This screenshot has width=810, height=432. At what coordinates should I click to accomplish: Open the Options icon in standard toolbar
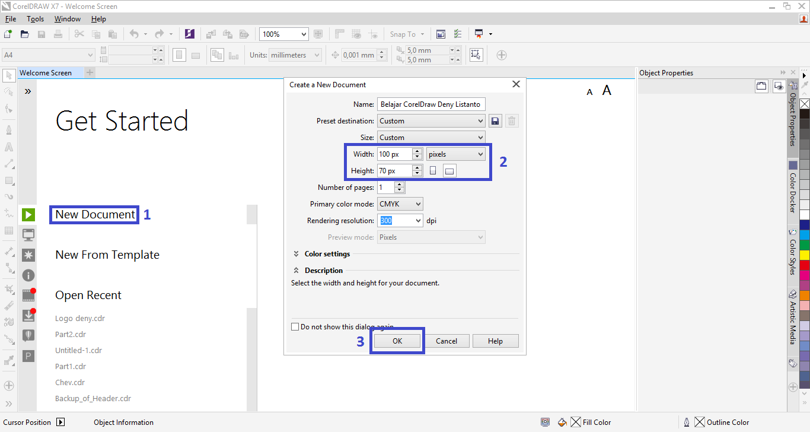click(x=458, y=34)
